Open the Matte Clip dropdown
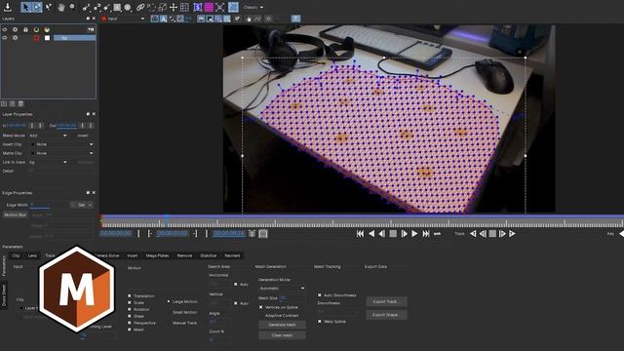 tap(61, 153)
